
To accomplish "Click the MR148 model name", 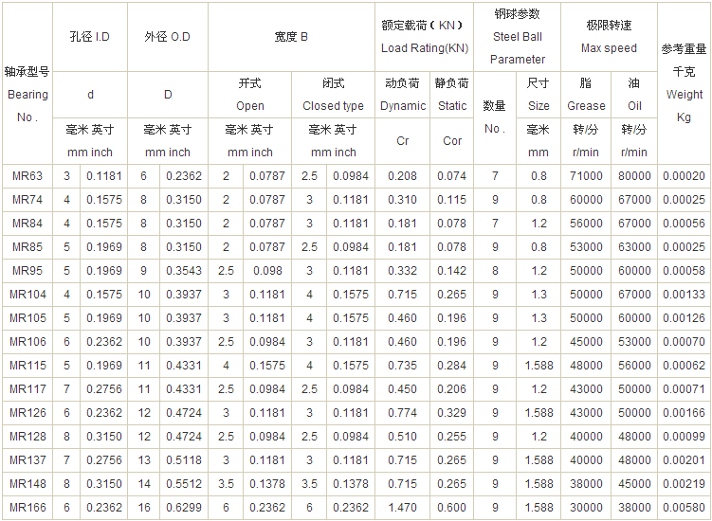I will pos(27,484).
